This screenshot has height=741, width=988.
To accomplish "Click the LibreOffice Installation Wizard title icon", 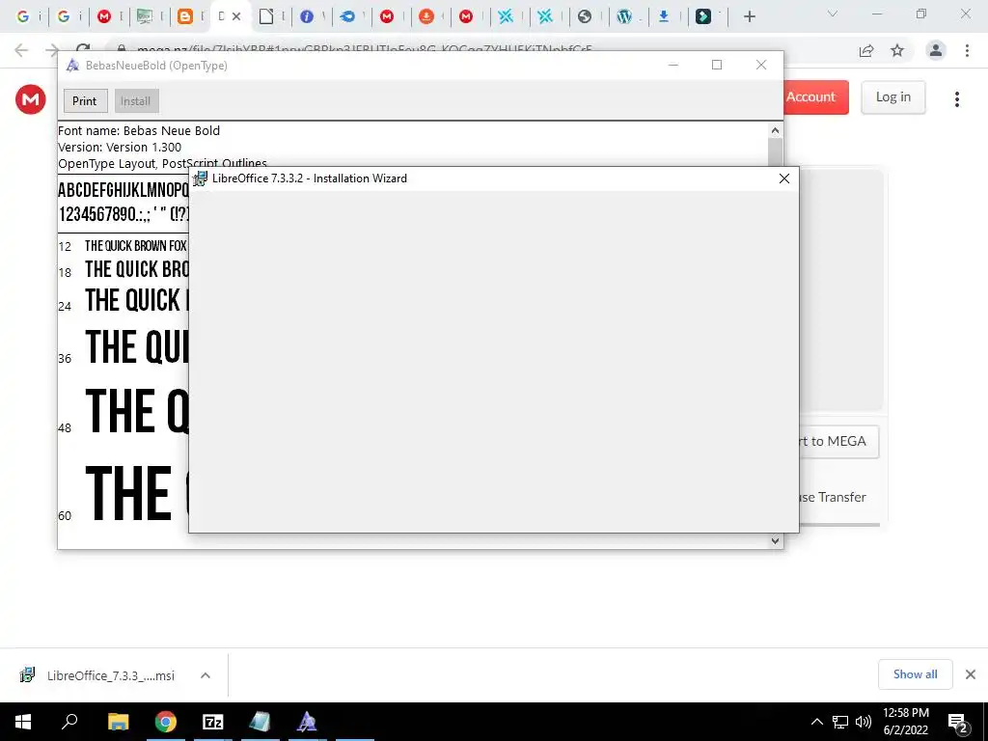I will click(x=200, y=178).
